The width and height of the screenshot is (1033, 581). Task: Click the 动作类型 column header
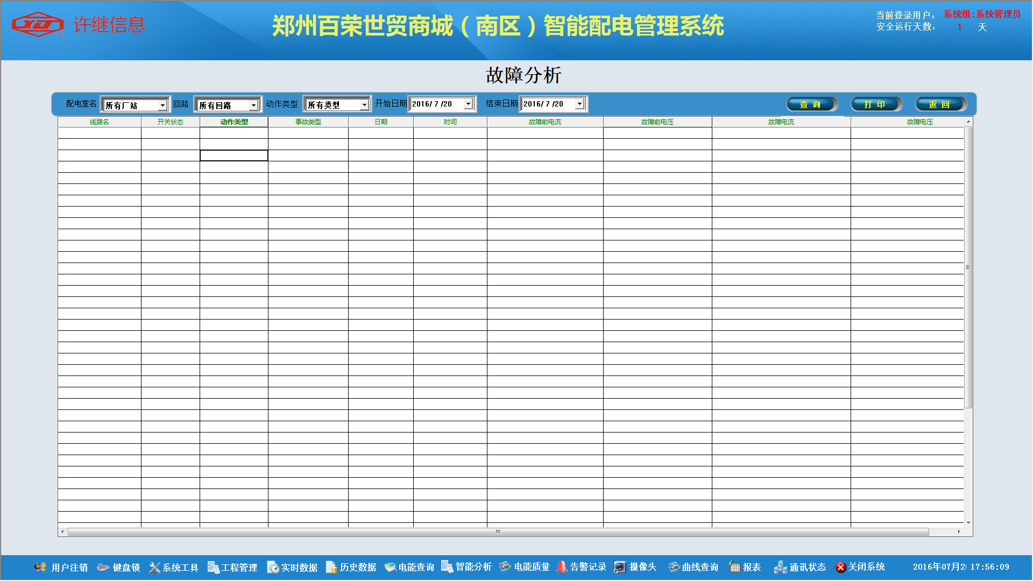[234, 122]
